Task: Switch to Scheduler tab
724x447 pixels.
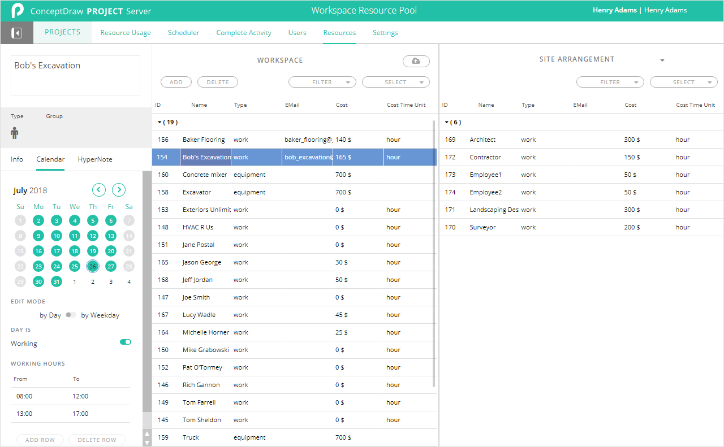Action: point(183,33)
